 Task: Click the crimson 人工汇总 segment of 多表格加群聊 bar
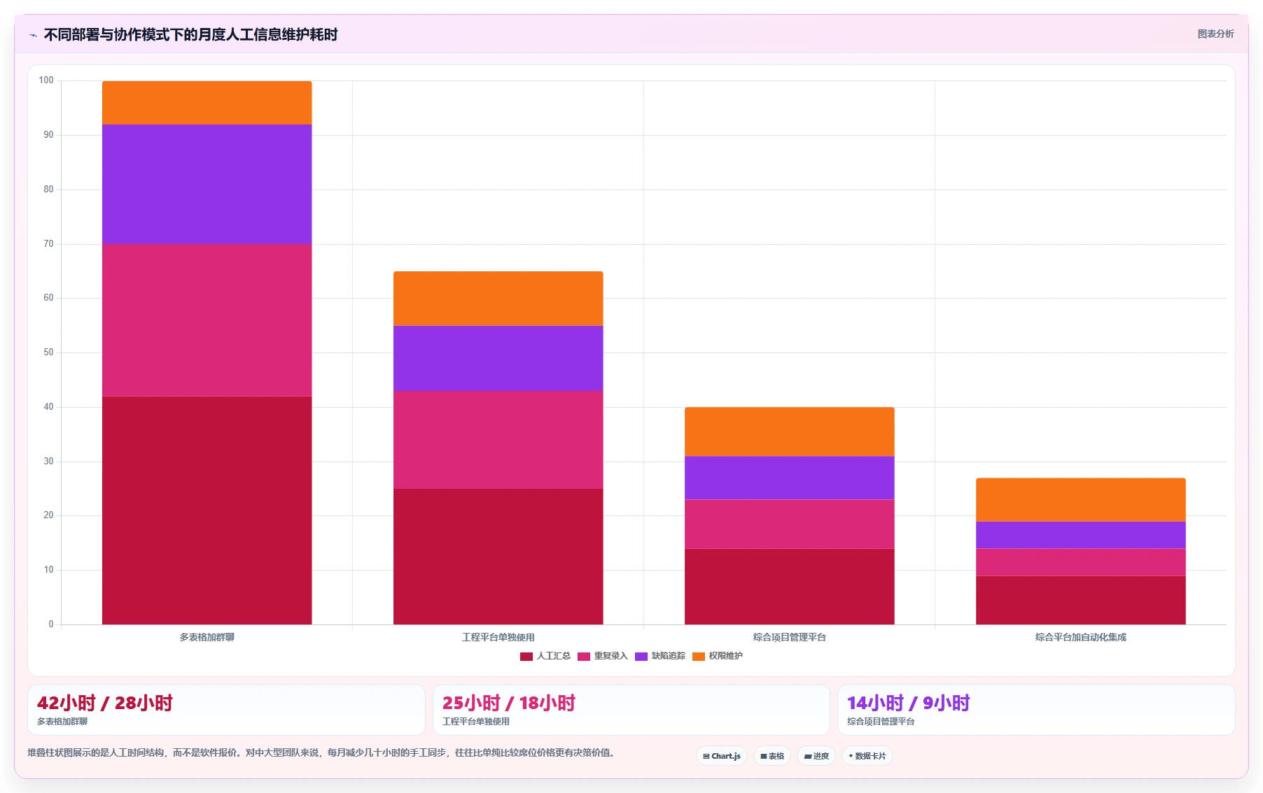pyautogui.click(x=207, y=510)
